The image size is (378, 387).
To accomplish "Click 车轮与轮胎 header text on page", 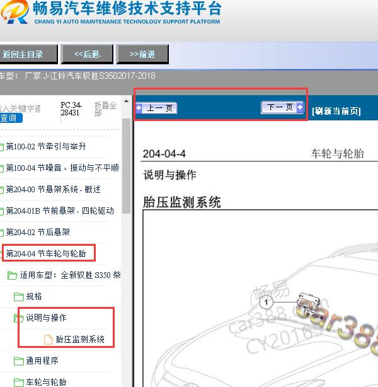I will point(337,154).
